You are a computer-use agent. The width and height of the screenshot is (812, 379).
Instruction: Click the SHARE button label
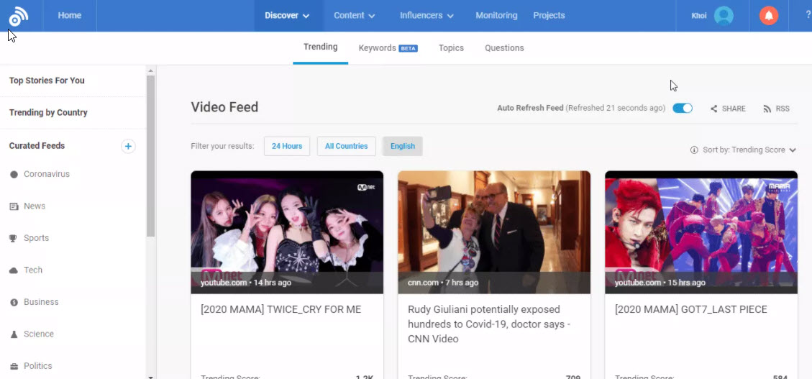pos(734,109)
